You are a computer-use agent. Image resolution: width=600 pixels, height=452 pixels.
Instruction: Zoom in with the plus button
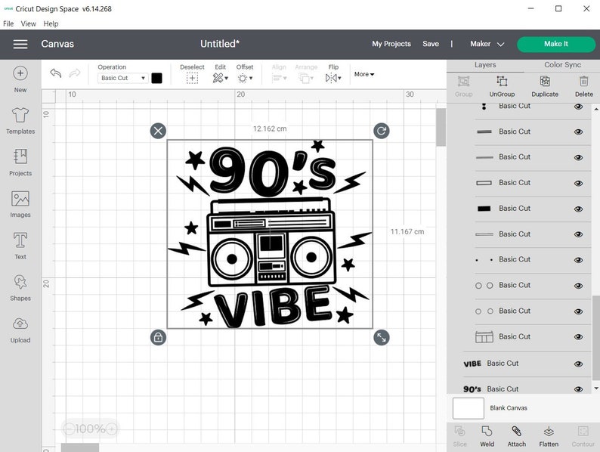tap(111, 429)
